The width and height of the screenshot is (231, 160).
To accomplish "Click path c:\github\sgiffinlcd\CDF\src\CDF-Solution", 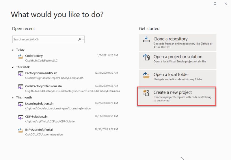I will pos(51,121).
